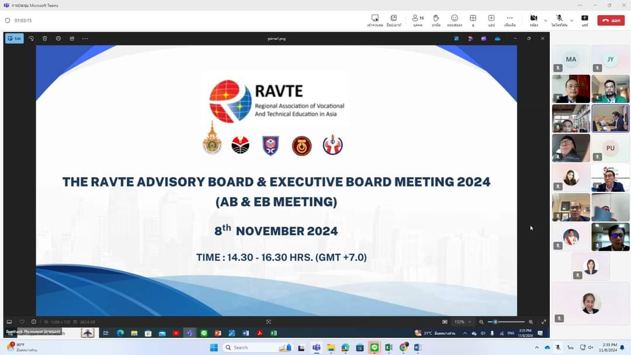Click the shield icon beside meeting timer
This screenshot has width=631, height=355.
pyautogui.click(x=8, y=20)
